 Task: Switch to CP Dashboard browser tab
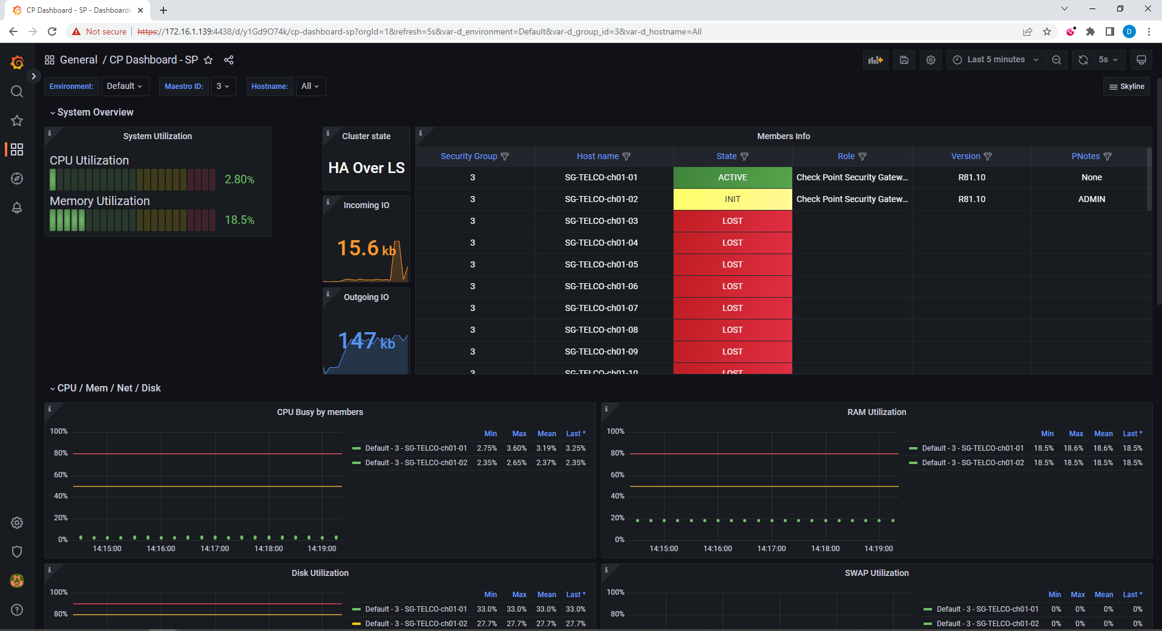77,10
